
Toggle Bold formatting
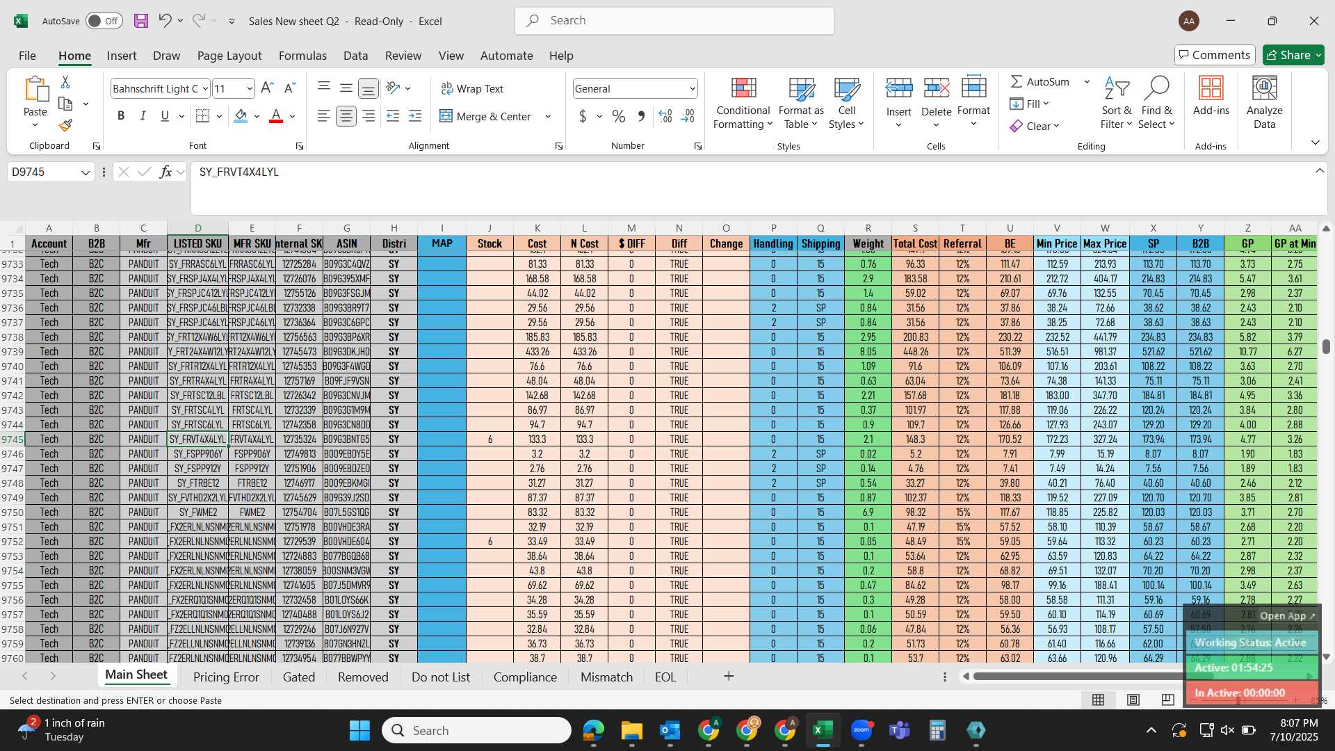[x=121, y=116]
